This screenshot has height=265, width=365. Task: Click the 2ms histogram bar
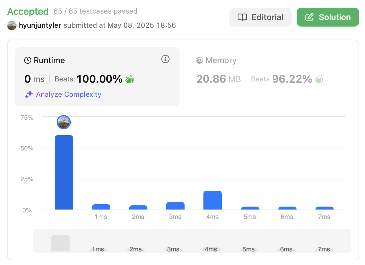(138, 207)
